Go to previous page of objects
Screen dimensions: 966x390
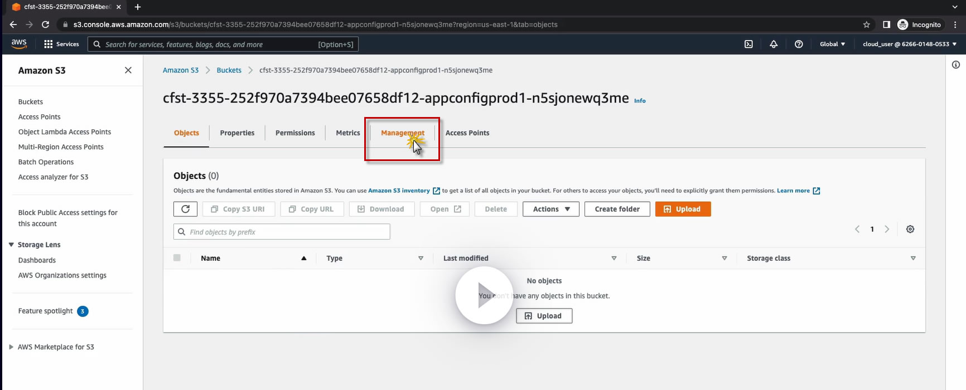tap(857, 229)
